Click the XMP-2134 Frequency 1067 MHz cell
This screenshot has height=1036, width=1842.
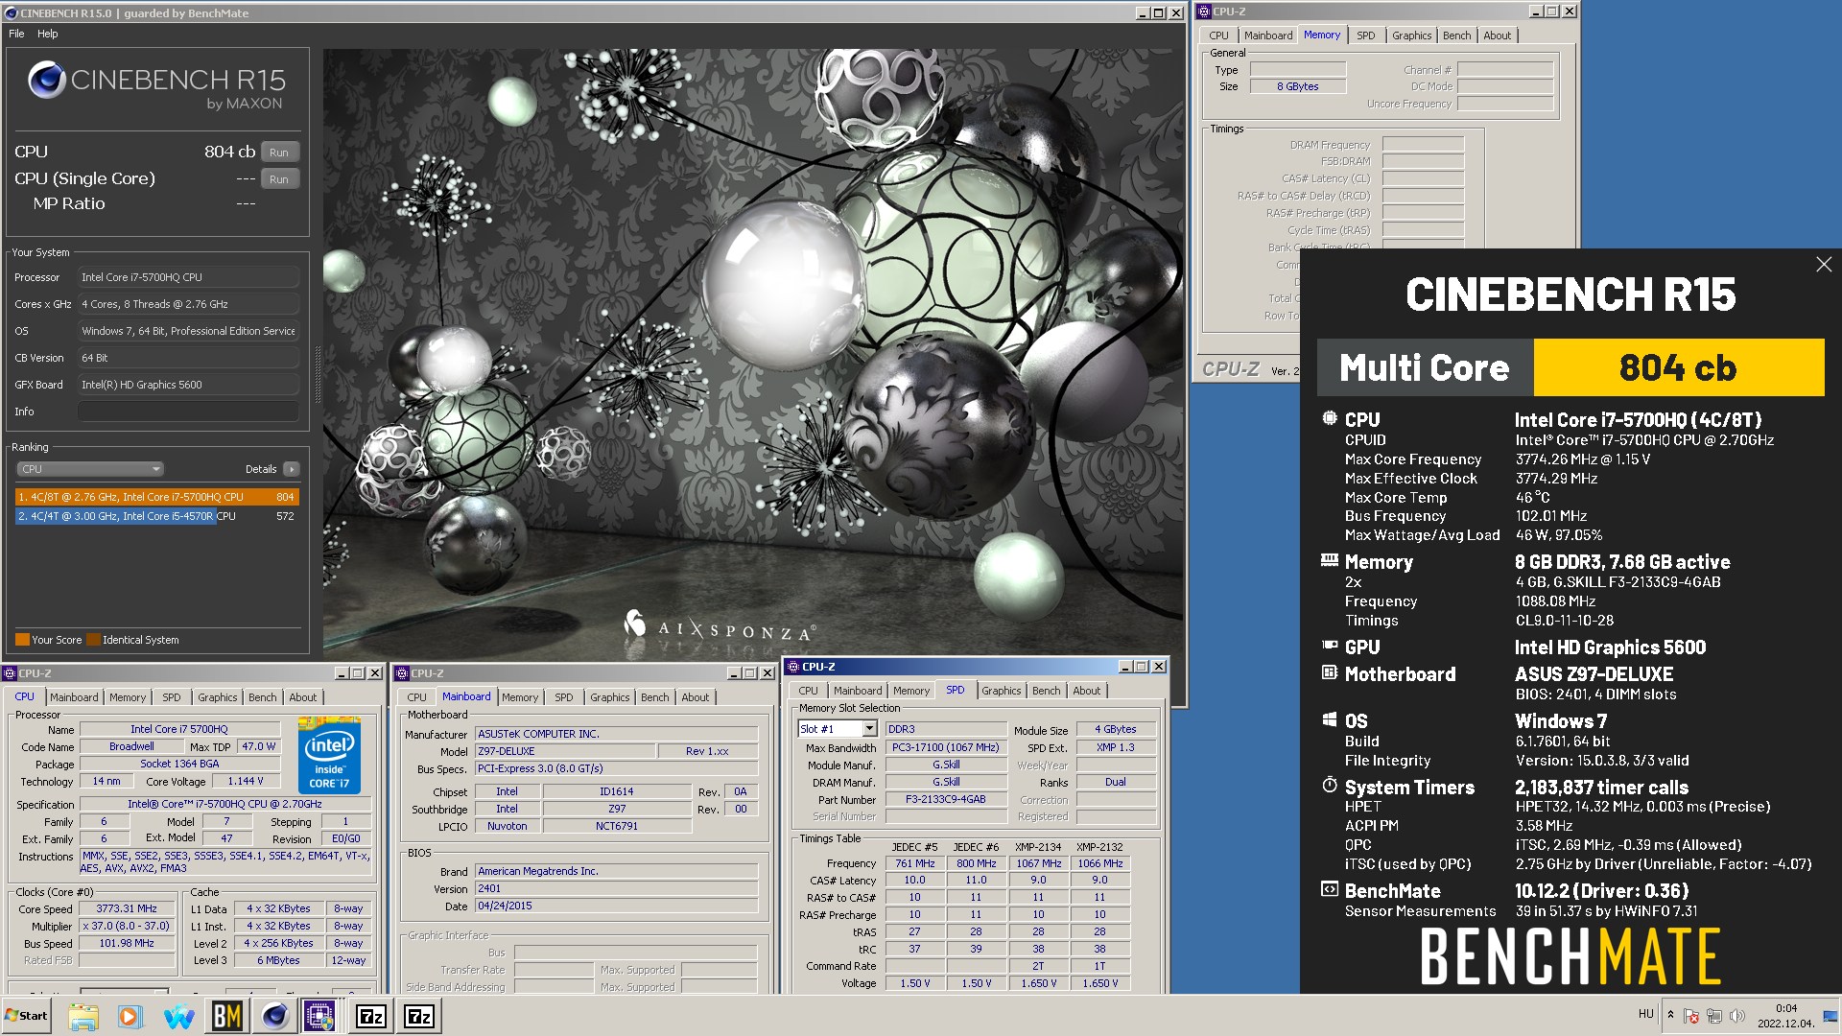click(x=1038, y=863)
